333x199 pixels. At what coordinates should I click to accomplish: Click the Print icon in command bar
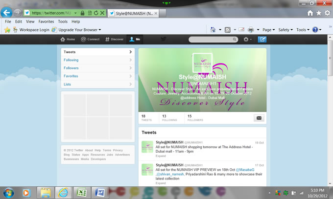coord(251,30)
